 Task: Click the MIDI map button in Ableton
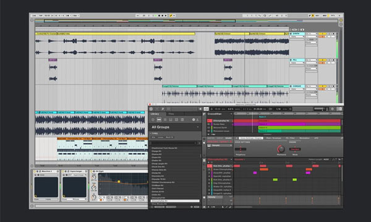[x=325, y=15]
